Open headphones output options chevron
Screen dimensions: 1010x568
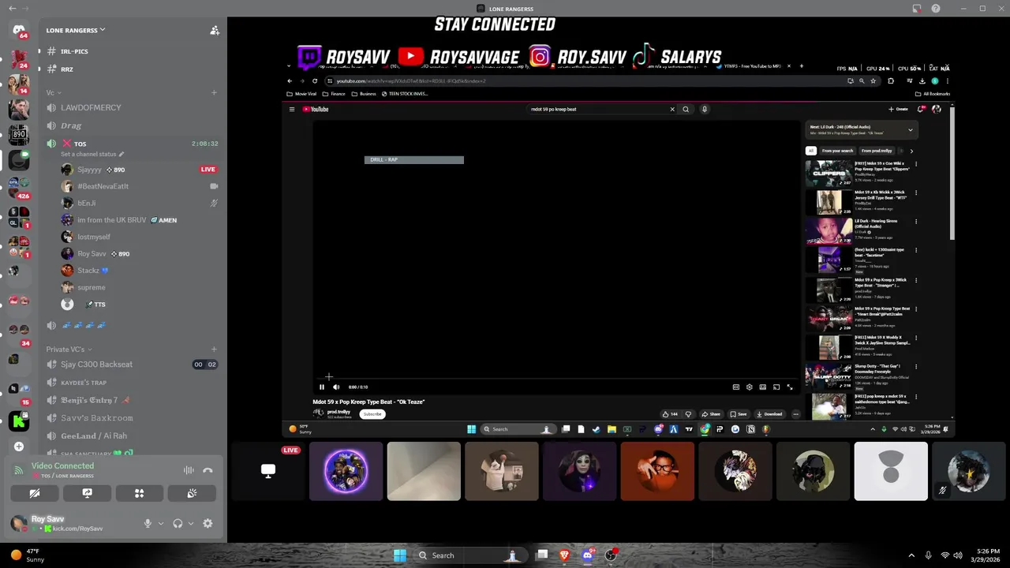[191, 523]
